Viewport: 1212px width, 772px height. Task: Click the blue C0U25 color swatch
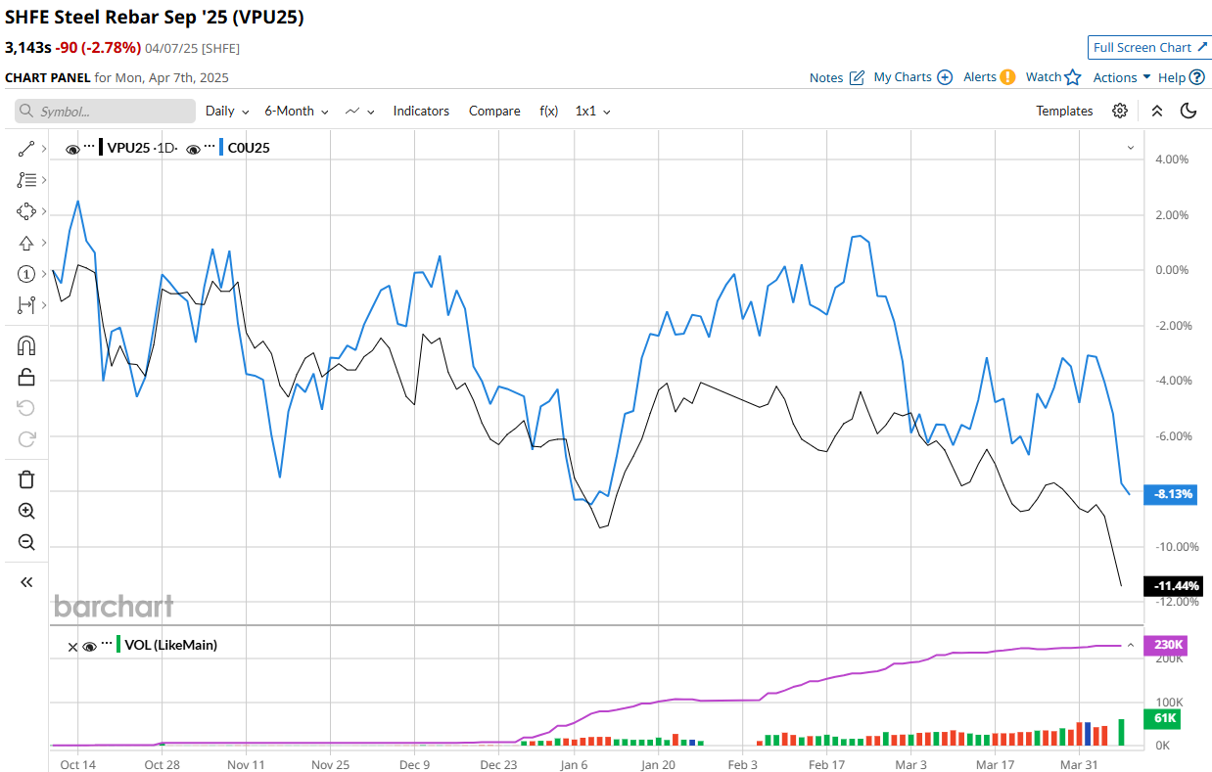tap(223, 148)
